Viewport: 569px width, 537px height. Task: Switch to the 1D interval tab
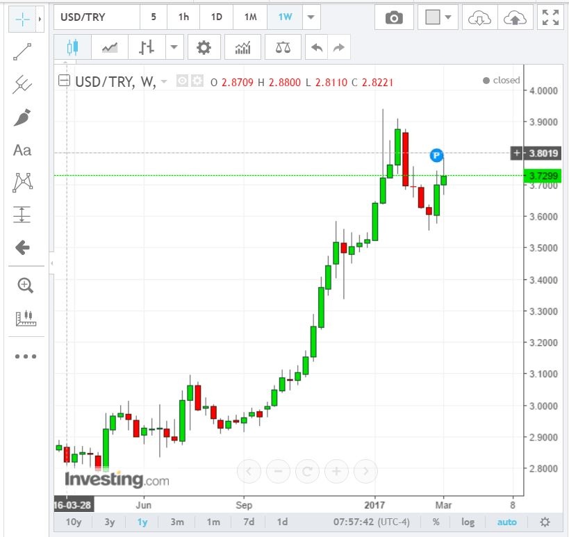217,17
